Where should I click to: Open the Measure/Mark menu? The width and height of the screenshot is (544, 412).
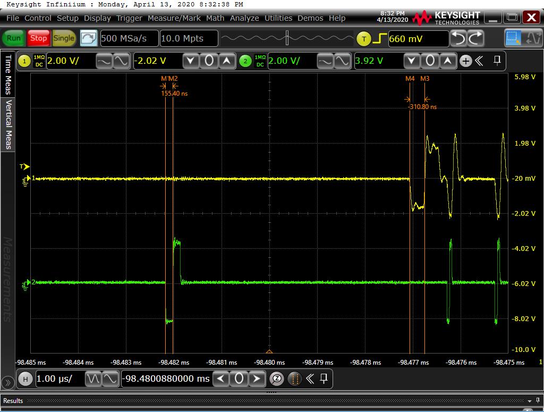point(174,18)
